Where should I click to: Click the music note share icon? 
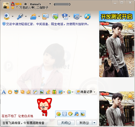click(x=48, y=92)
